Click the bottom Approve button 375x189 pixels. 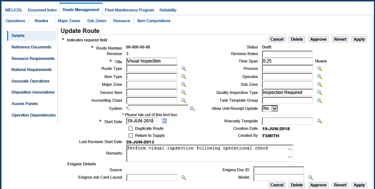click(318, 185)
